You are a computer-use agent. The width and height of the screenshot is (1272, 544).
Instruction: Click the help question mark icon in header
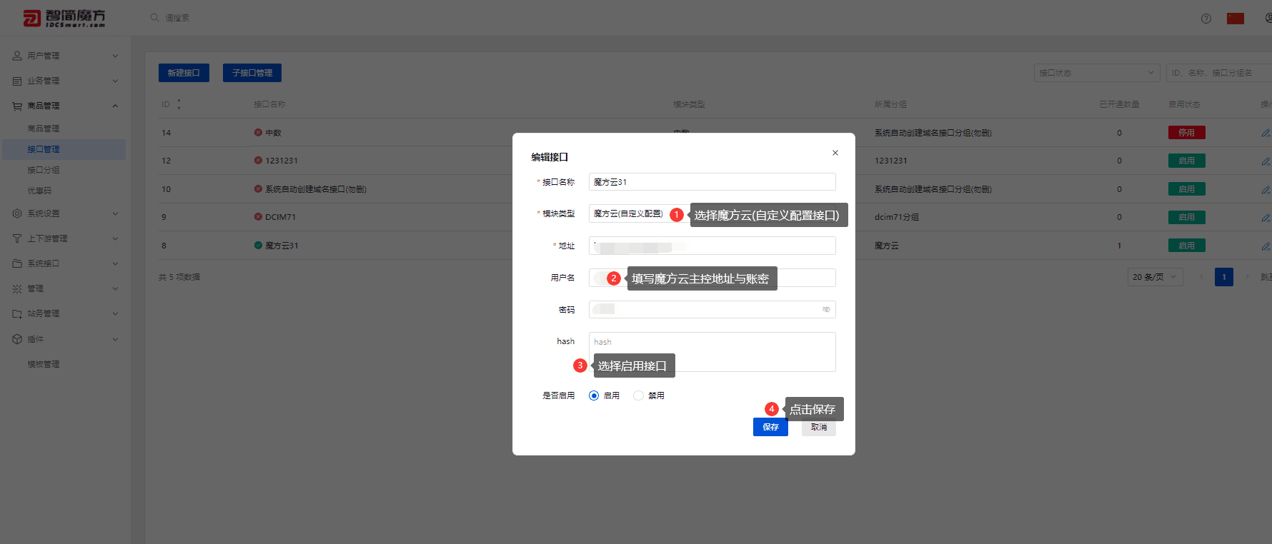(x=1206, y=19)
